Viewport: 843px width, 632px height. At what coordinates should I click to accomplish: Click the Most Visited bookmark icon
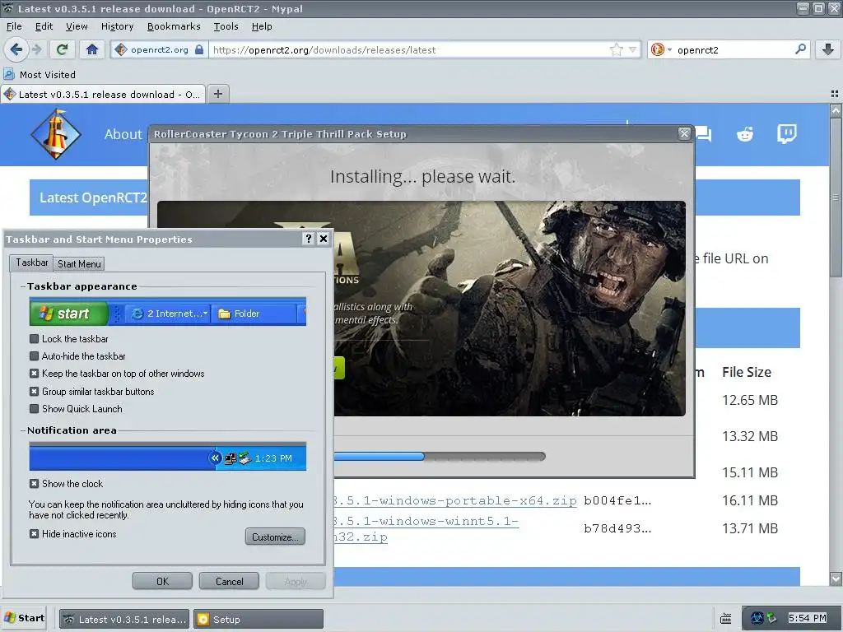[8, 74]
